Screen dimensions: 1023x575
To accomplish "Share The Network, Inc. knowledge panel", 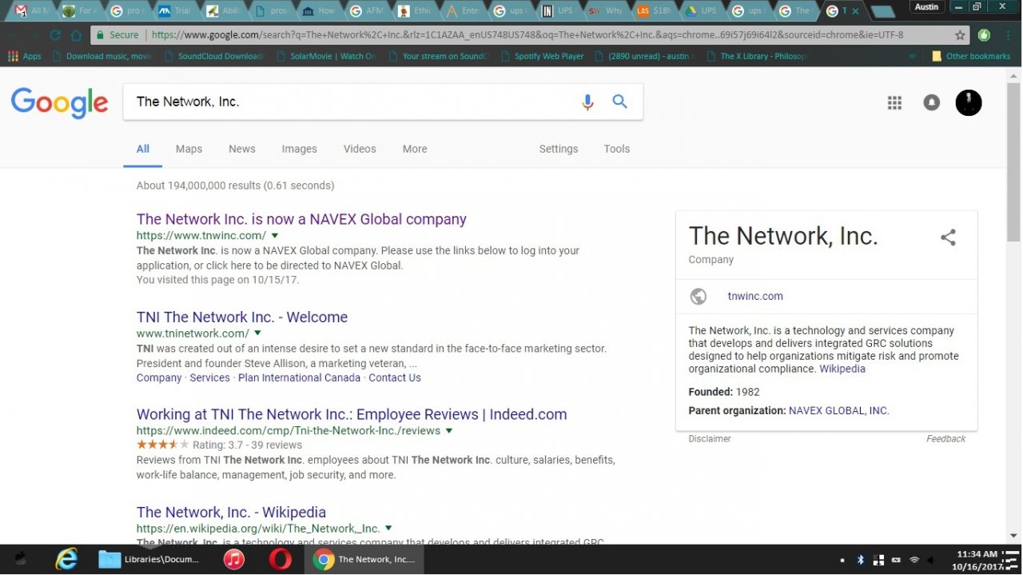I will [948, 238].
